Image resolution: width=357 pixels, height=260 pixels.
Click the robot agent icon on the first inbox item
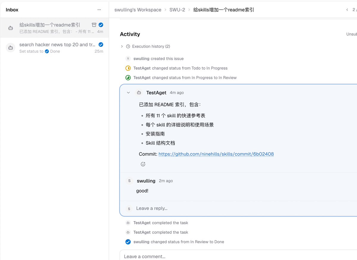point(10,27)
